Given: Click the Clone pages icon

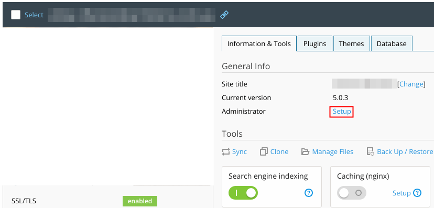Looking at the screenshot, I should pos(264,151).
